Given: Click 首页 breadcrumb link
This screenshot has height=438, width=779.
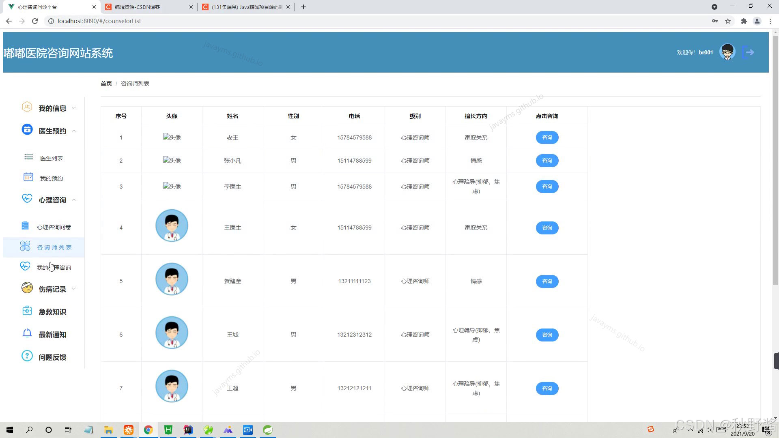Looking at the screenshot, I should pos(106,84).
